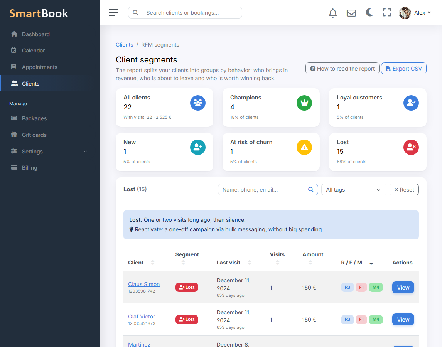Click the Loyal customers card title
This screenshot has height=347, width=442.
(359, 98)
